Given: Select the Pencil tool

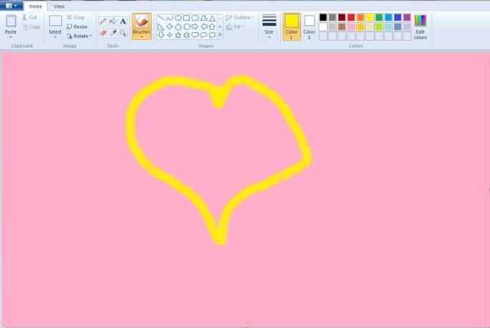Looking at the screenshot, I should pos(103,21).
